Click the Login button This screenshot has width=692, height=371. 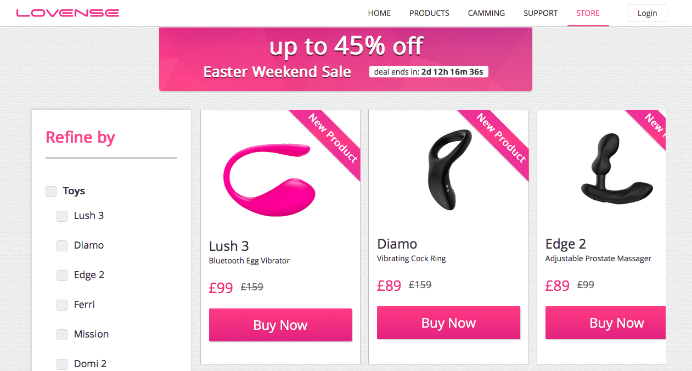click(647, 13)
